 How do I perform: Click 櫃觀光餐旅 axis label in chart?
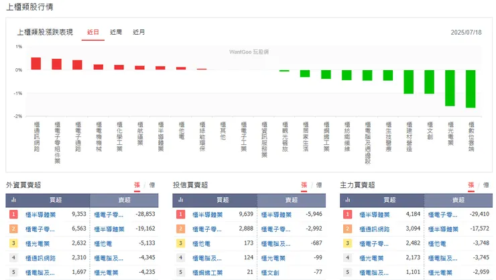coord(286,136)
